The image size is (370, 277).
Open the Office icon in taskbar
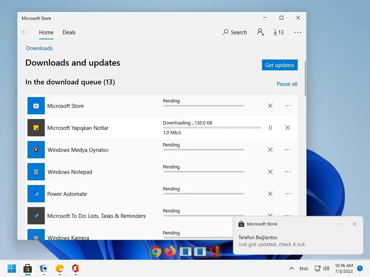pyautogui.click(x=75, y=268)
